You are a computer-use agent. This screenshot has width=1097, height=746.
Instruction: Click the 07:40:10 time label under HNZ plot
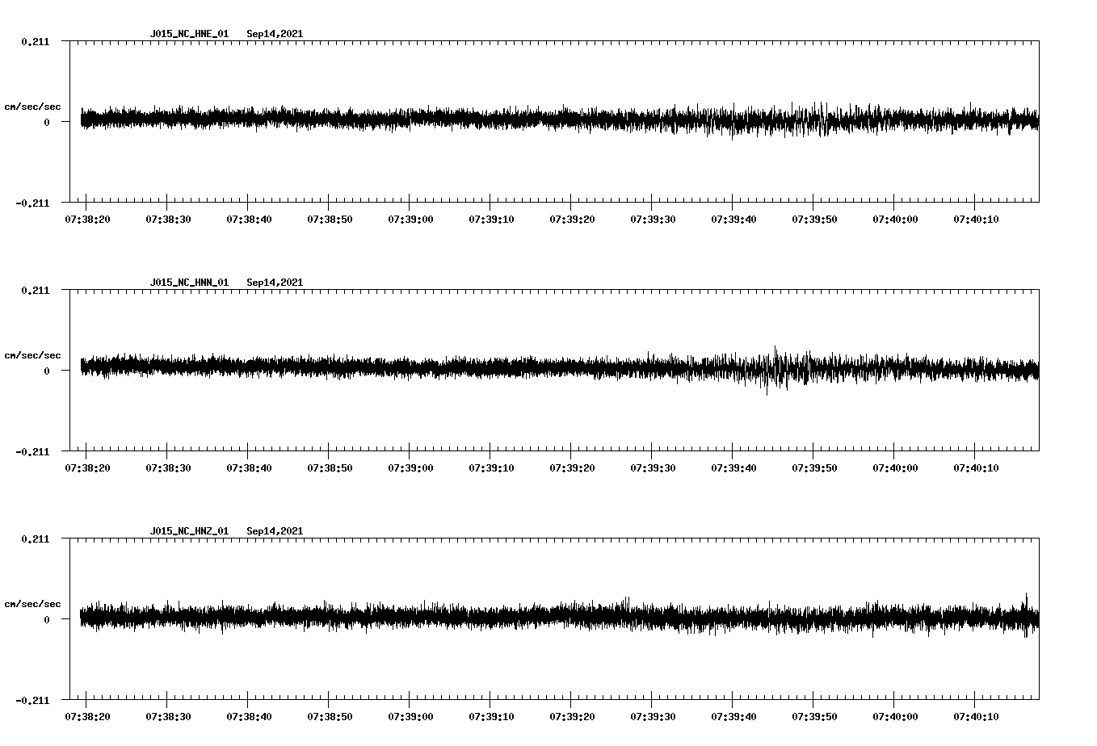tap(976, 717)
